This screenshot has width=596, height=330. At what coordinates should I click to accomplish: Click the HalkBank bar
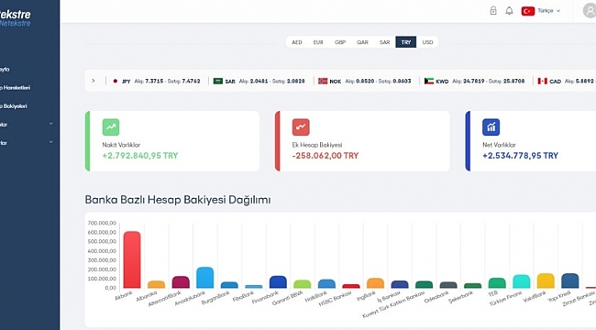click(x=326, y=283)
